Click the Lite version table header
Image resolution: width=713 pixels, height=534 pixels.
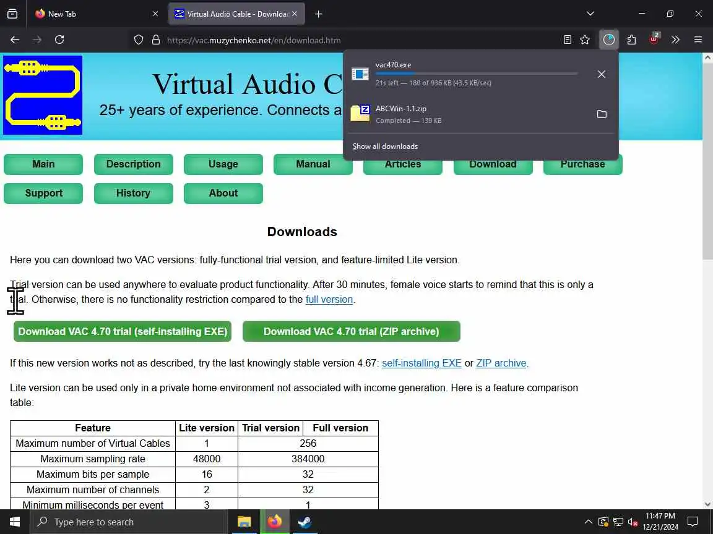[207, 428]
